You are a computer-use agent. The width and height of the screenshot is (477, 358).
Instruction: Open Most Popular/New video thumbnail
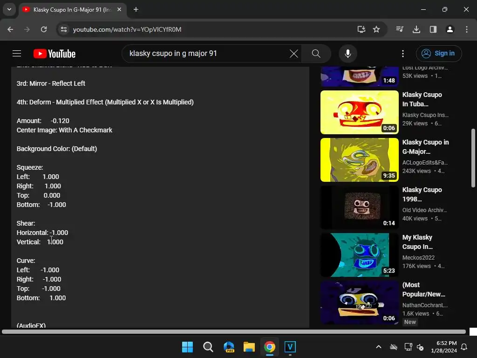point(359,302)
